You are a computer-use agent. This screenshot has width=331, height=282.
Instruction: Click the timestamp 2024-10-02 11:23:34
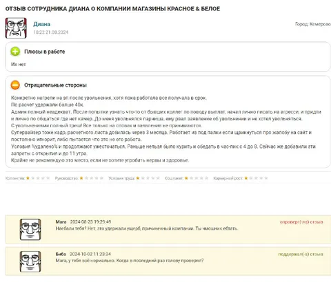(90, 254)
